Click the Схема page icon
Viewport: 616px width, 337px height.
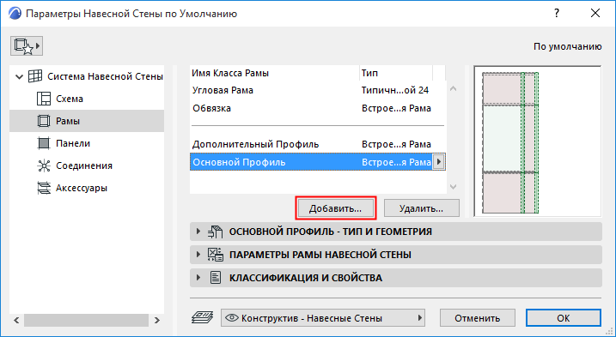pyautogui.click(x=44, y=99)
